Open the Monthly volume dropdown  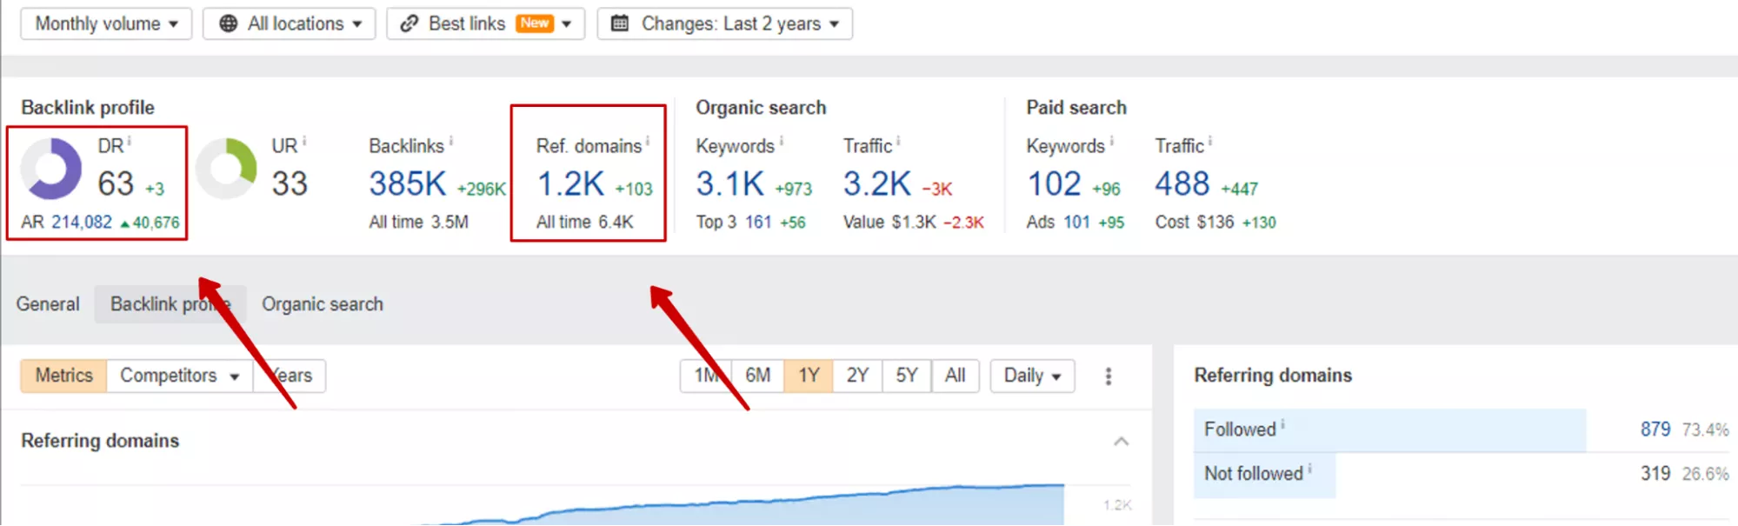(106, 23)
